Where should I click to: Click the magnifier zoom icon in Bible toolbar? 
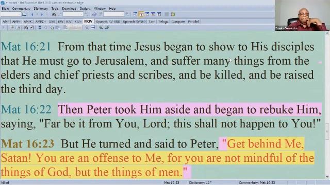pos(87,27)
